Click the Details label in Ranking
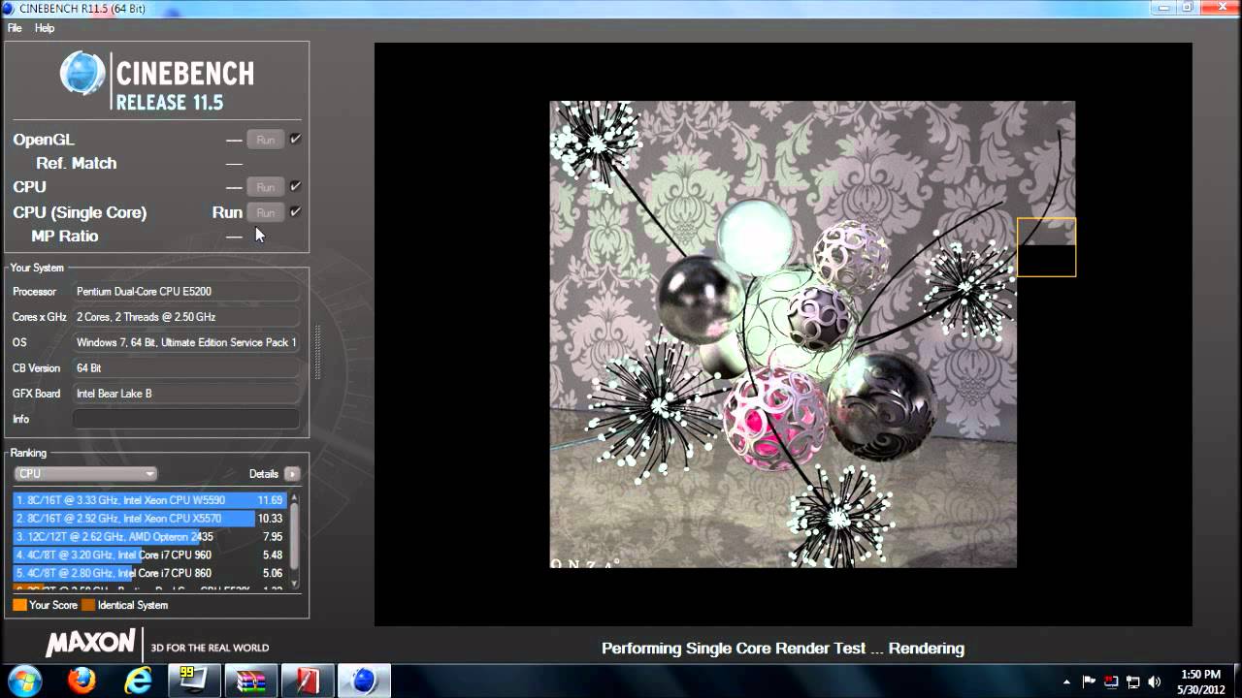The height and width of the screenshot is (698, 1242). (x=264, y=474)
